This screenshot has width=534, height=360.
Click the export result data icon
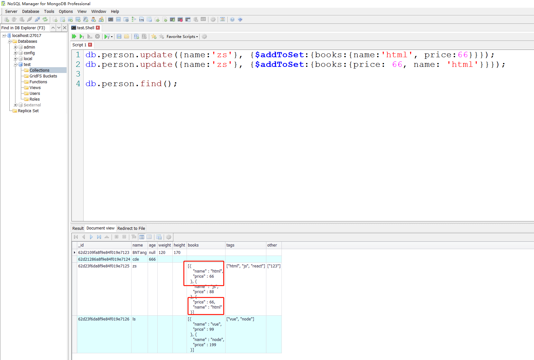click(x=159, y=237)
